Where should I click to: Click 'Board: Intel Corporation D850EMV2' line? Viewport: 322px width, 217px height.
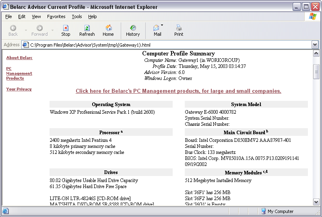point(238,140)
